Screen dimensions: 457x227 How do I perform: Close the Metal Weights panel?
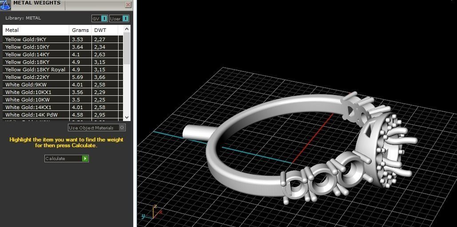coord(128,4)
